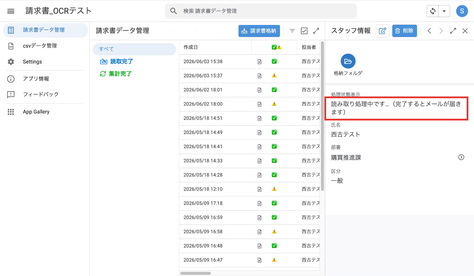Click the horizontal scrollbar under the table

click(x=196, y=273)
